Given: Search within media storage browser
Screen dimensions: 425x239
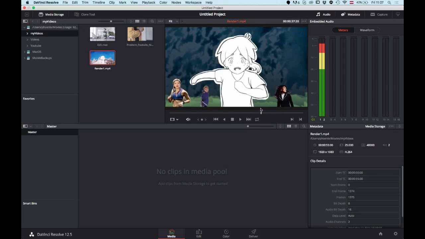Looking at the screenshot, I should tap(152, 21).
